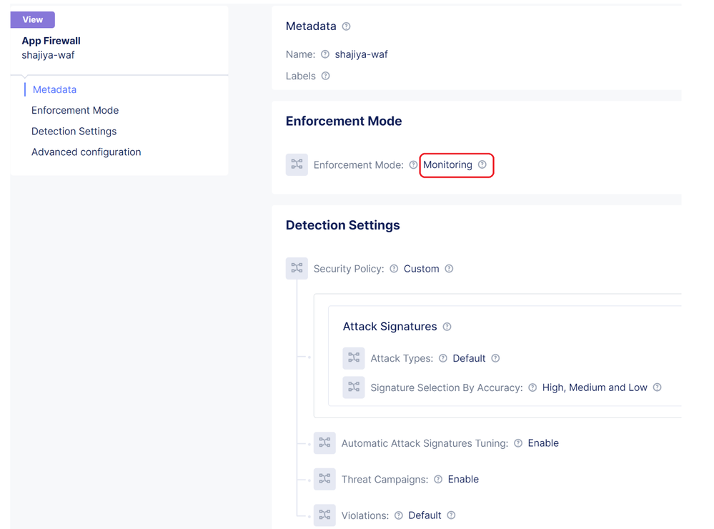This screenshot has height=529, width=714.
Task: Click the Detection Settings section heading
Action: pyautogui.click(x=343, y=225)
